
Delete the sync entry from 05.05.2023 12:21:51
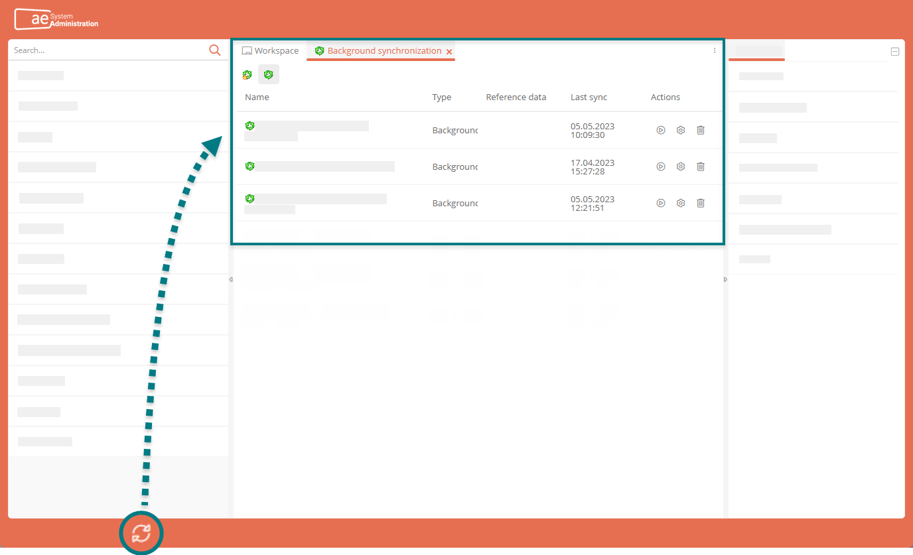[700, 204]
